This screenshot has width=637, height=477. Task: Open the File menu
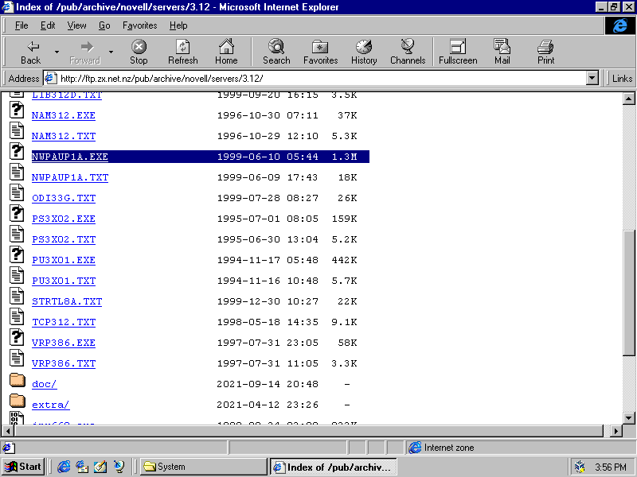(21, 25)
